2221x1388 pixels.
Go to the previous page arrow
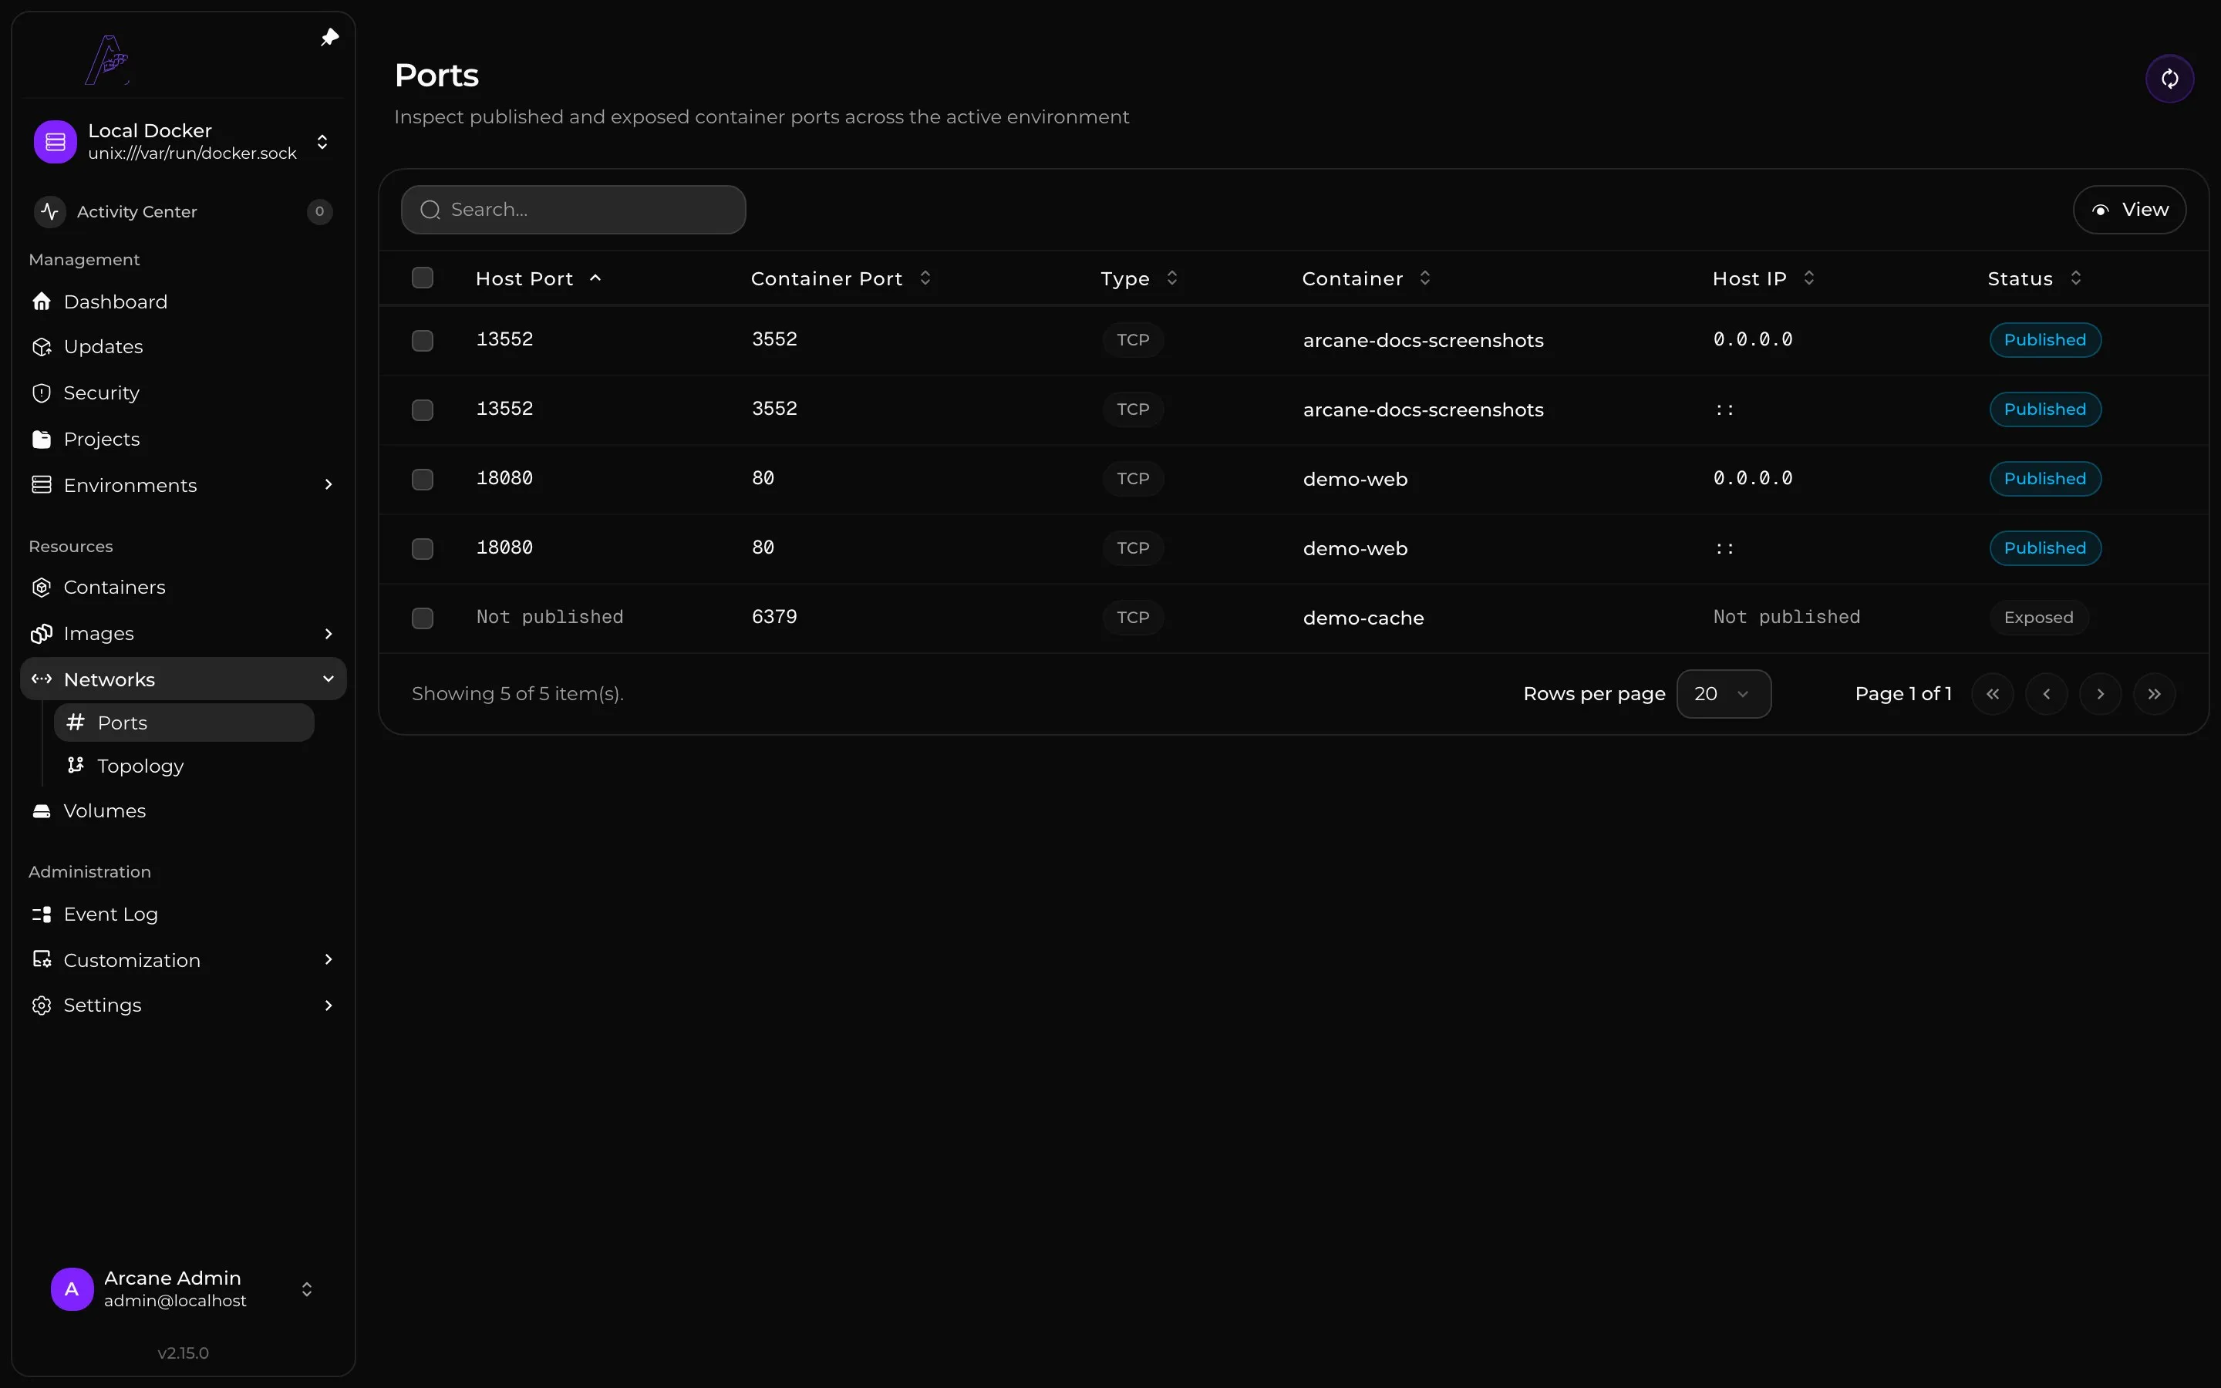(x=2047, y=694)
